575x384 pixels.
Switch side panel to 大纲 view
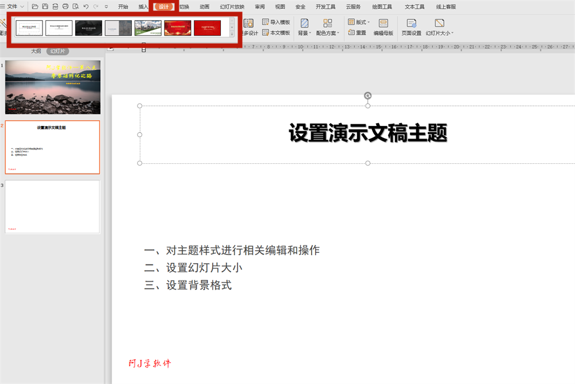[x=36, y=51]
